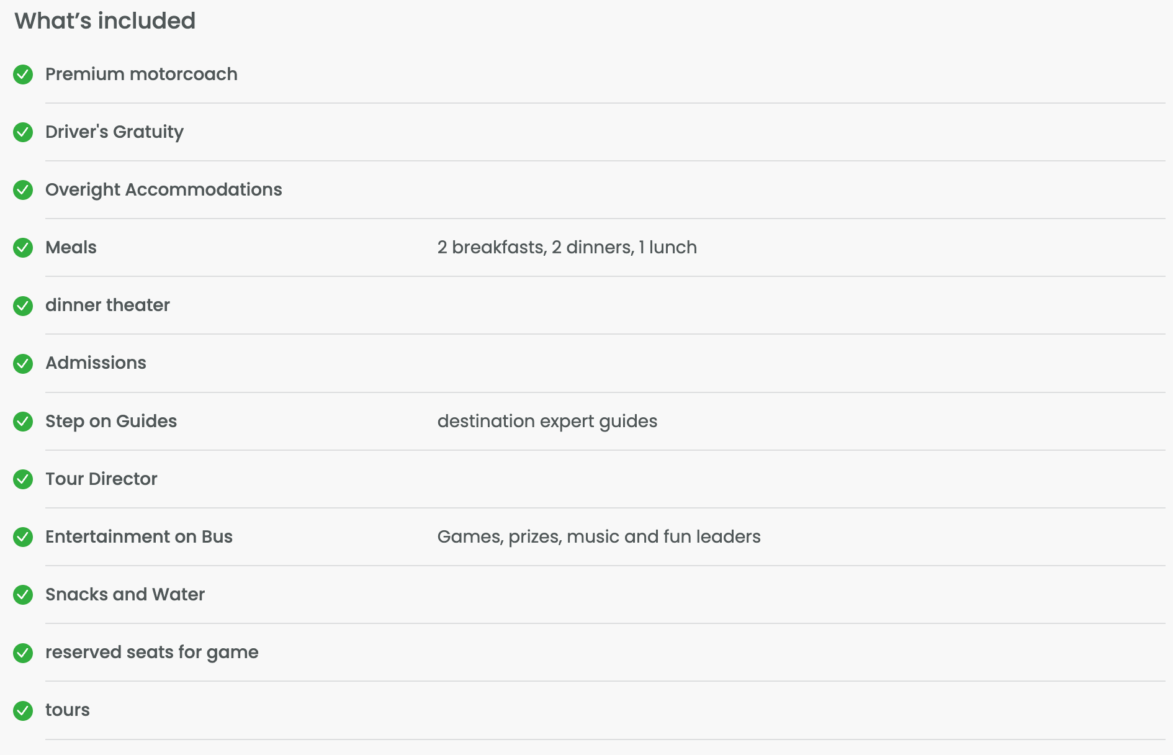The height and width of the screenshot is (755, 1173).
Task: Click the checkmark icon for Overight Accommodations
Action: pos(23,190)
